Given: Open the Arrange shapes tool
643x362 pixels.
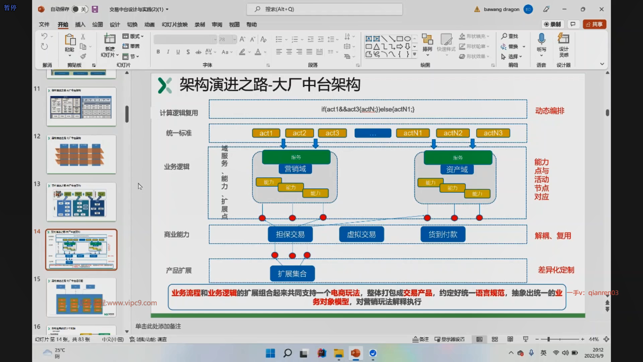Looking at the screenshot, I should pos(427,43).
